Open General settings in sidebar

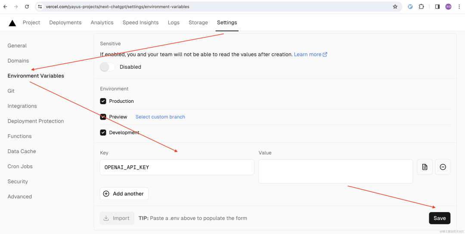pyautogui.click(x=17, y=46)
